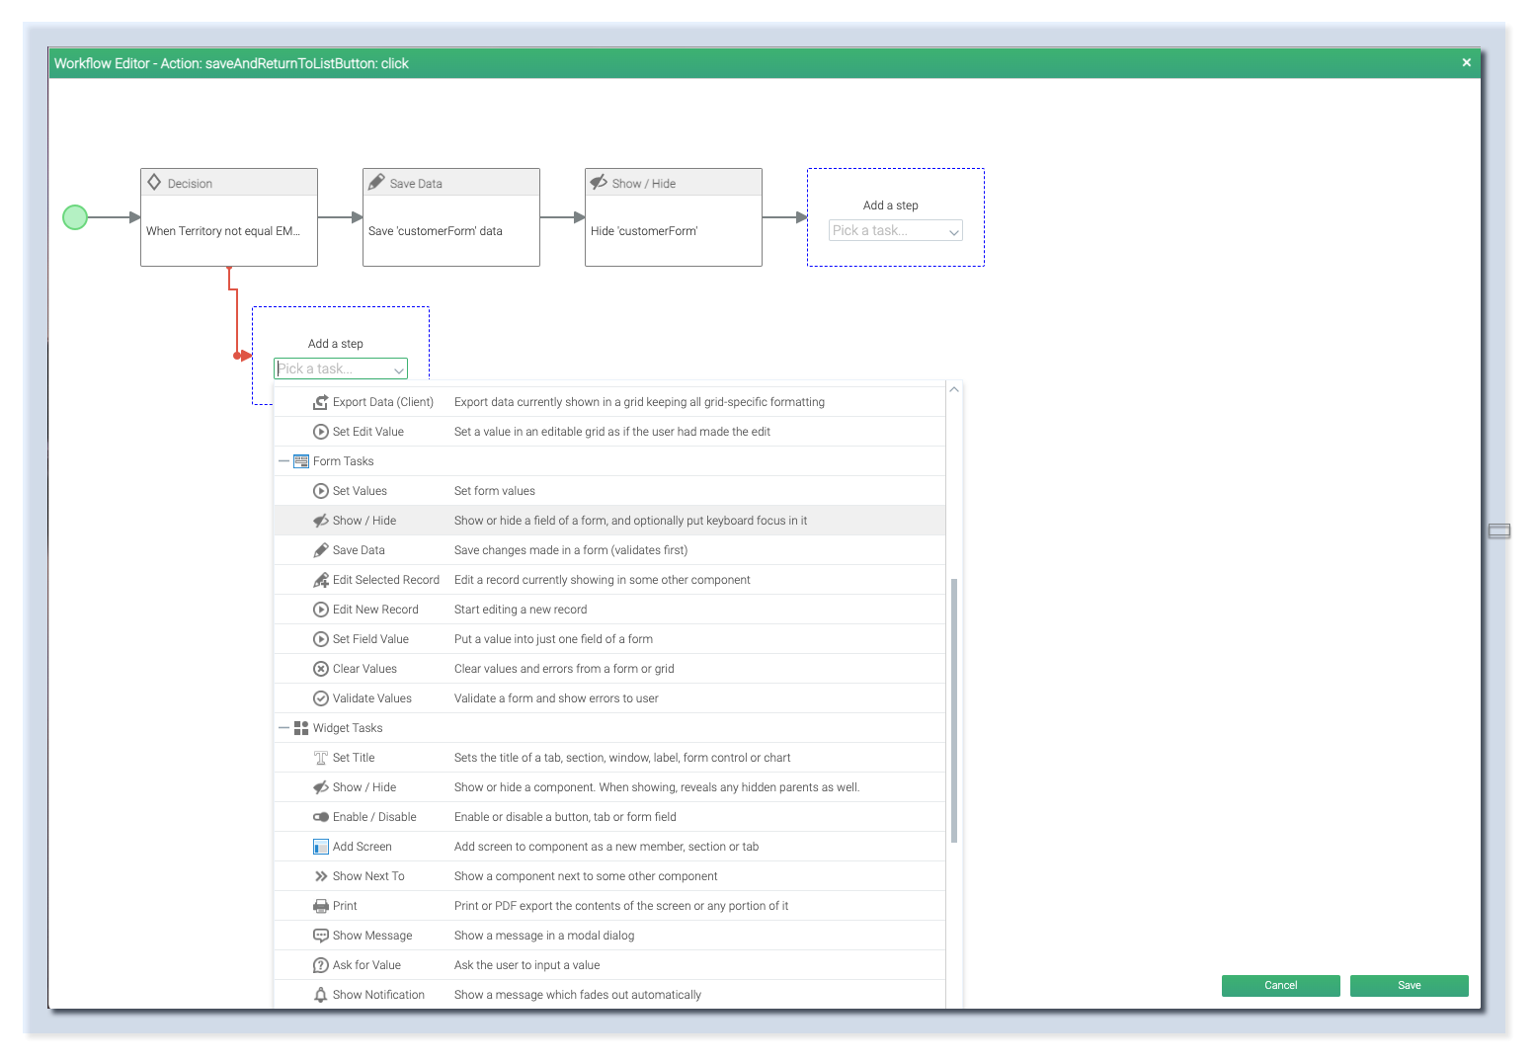Select the Export Data (Client) task icon

coord(320,401)
